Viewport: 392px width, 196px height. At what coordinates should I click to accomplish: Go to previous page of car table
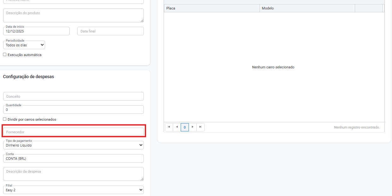coord(177,127)
